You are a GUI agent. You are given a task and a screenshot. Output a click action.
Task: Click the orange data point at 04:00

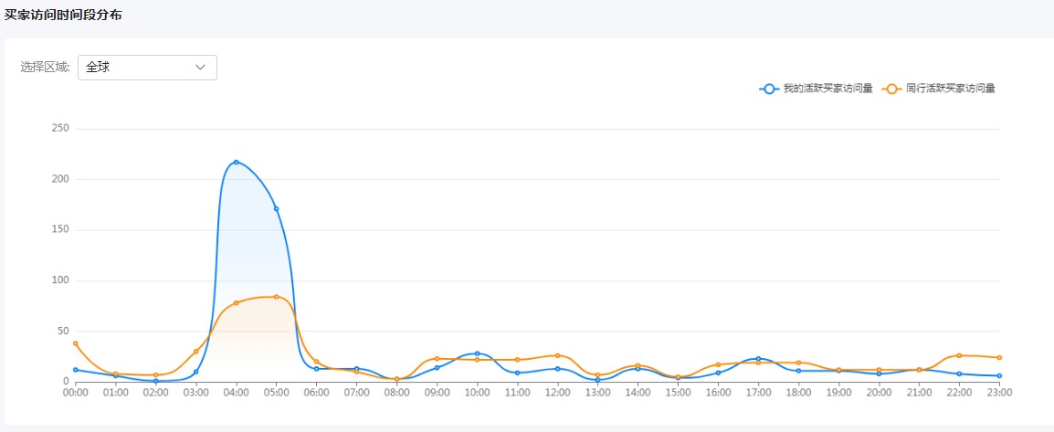(237, 302)
